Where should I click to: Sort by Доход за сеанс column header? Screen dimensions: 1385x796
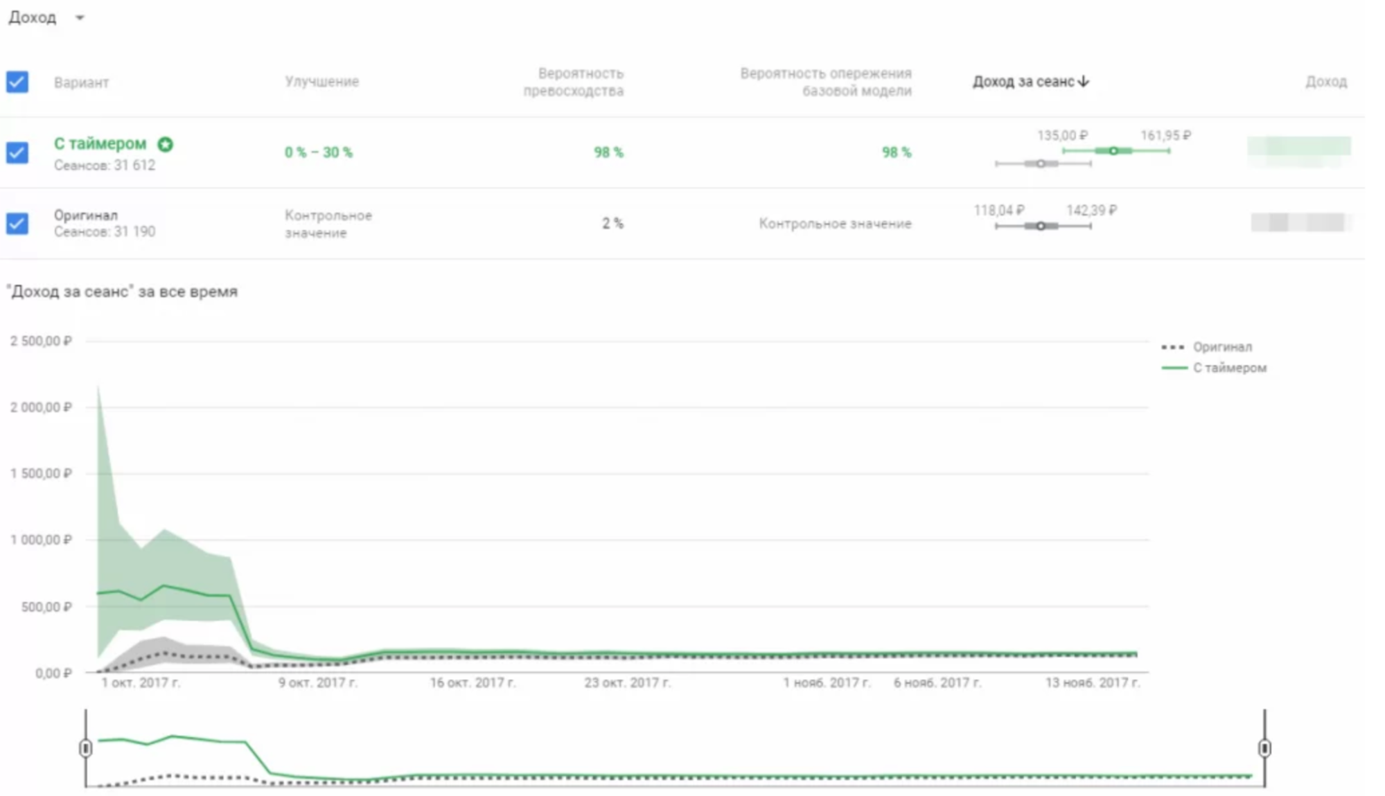pos(1023,82)
